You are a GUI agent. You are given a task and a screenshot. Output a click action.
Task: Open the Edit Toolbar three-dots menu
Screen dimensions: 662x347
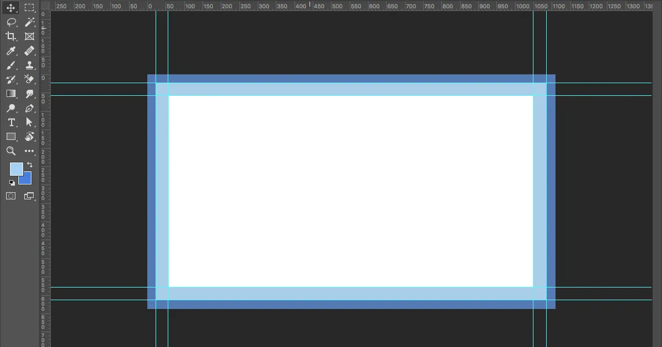point(29,151)
